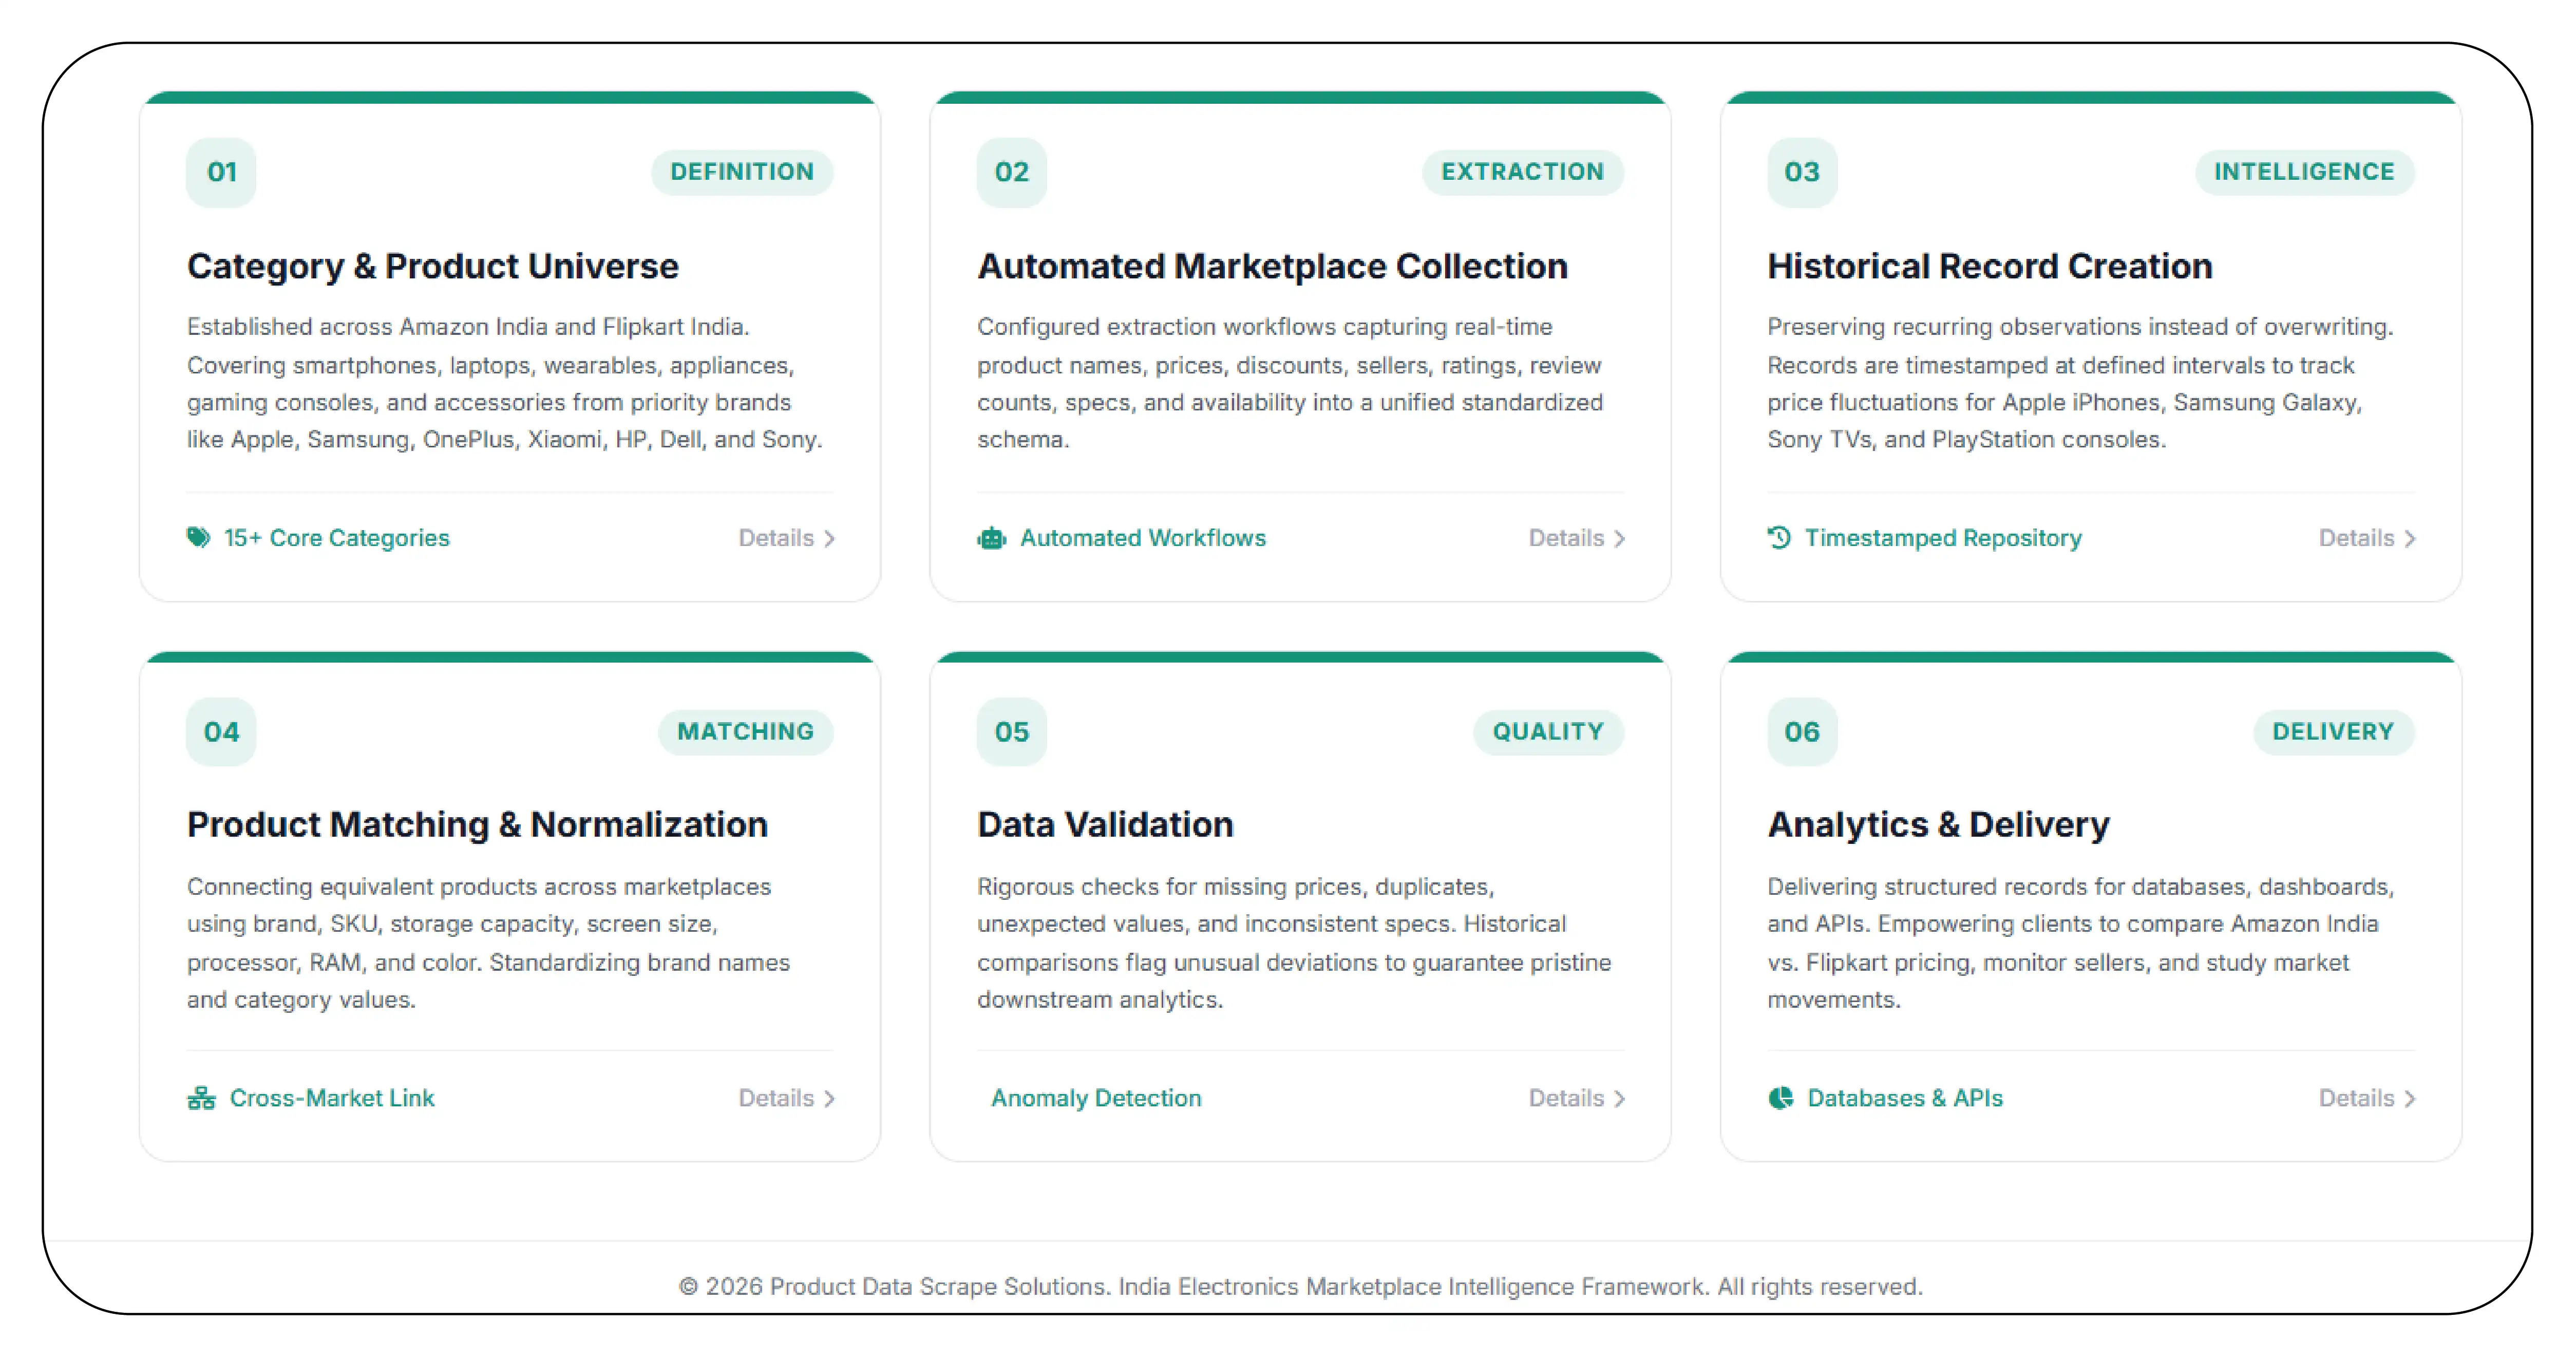The height and width of the screenshot is (1357, 2576).
Task: Click the Cross-Market Link label
Action: [x=332, y=1098]
